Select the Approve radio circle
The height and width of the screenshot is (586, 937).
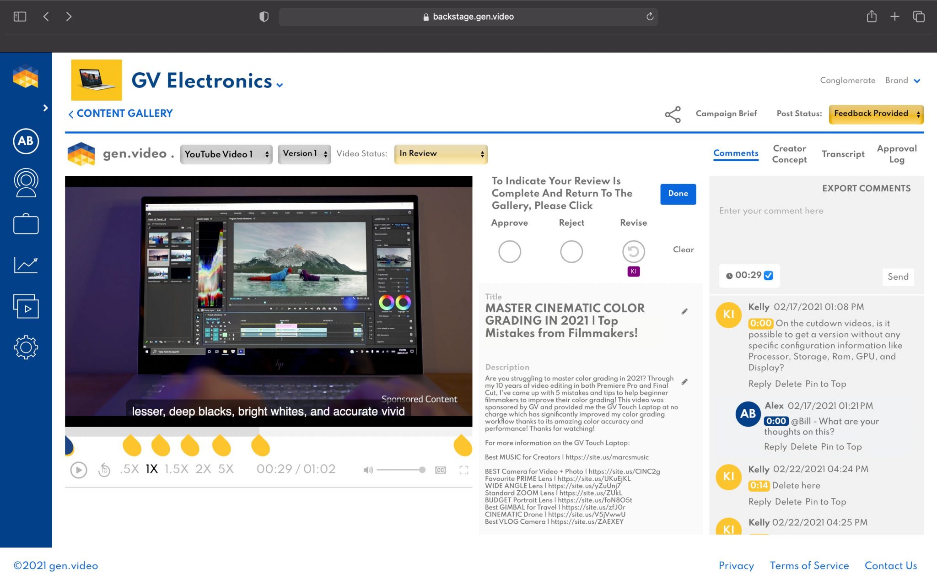[x=509, y=251]
